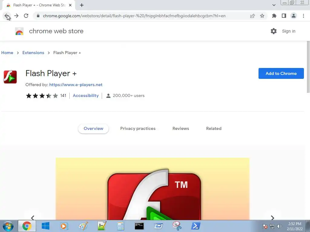This screenshot has height=232, width=310.
Task: Open a new tab with the plus button
Action: 82,5
